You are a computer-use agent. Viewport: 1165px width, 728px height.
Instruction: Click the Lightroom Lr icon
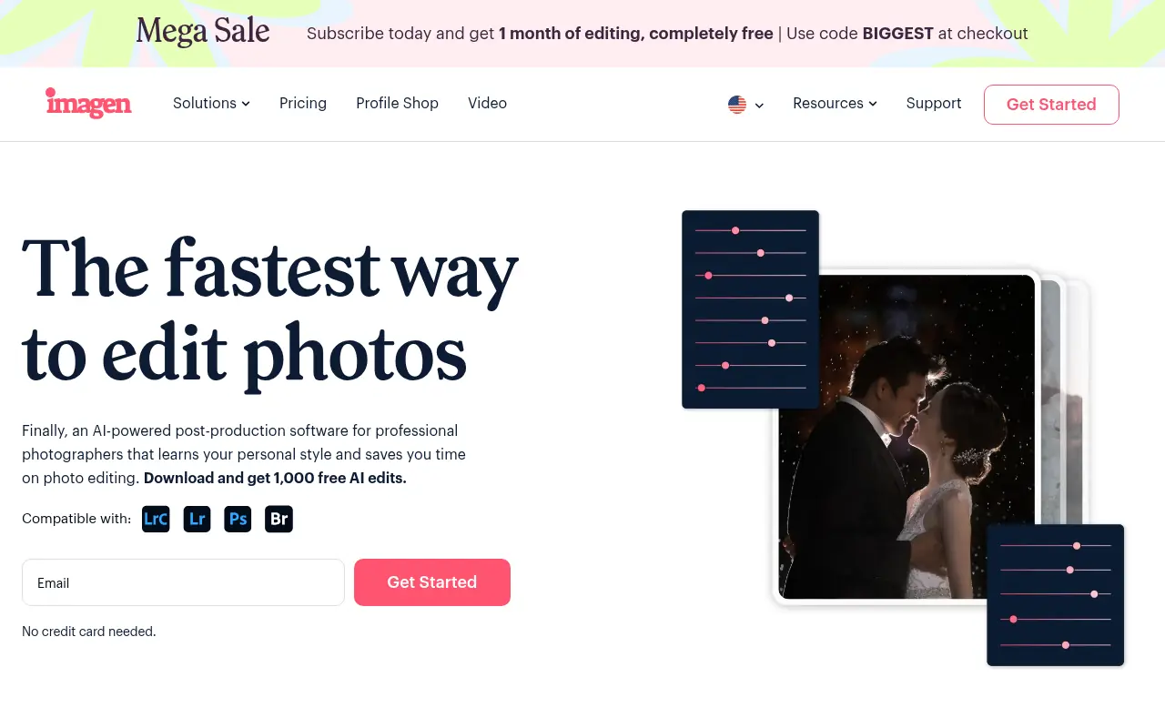[197, 519]
